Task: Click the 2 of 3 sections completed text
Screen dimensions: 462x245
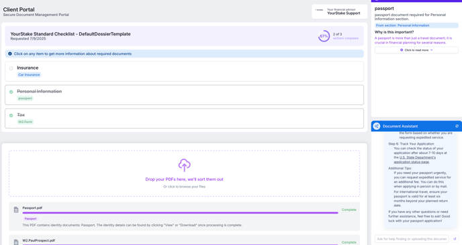Action: coord(346,36)
